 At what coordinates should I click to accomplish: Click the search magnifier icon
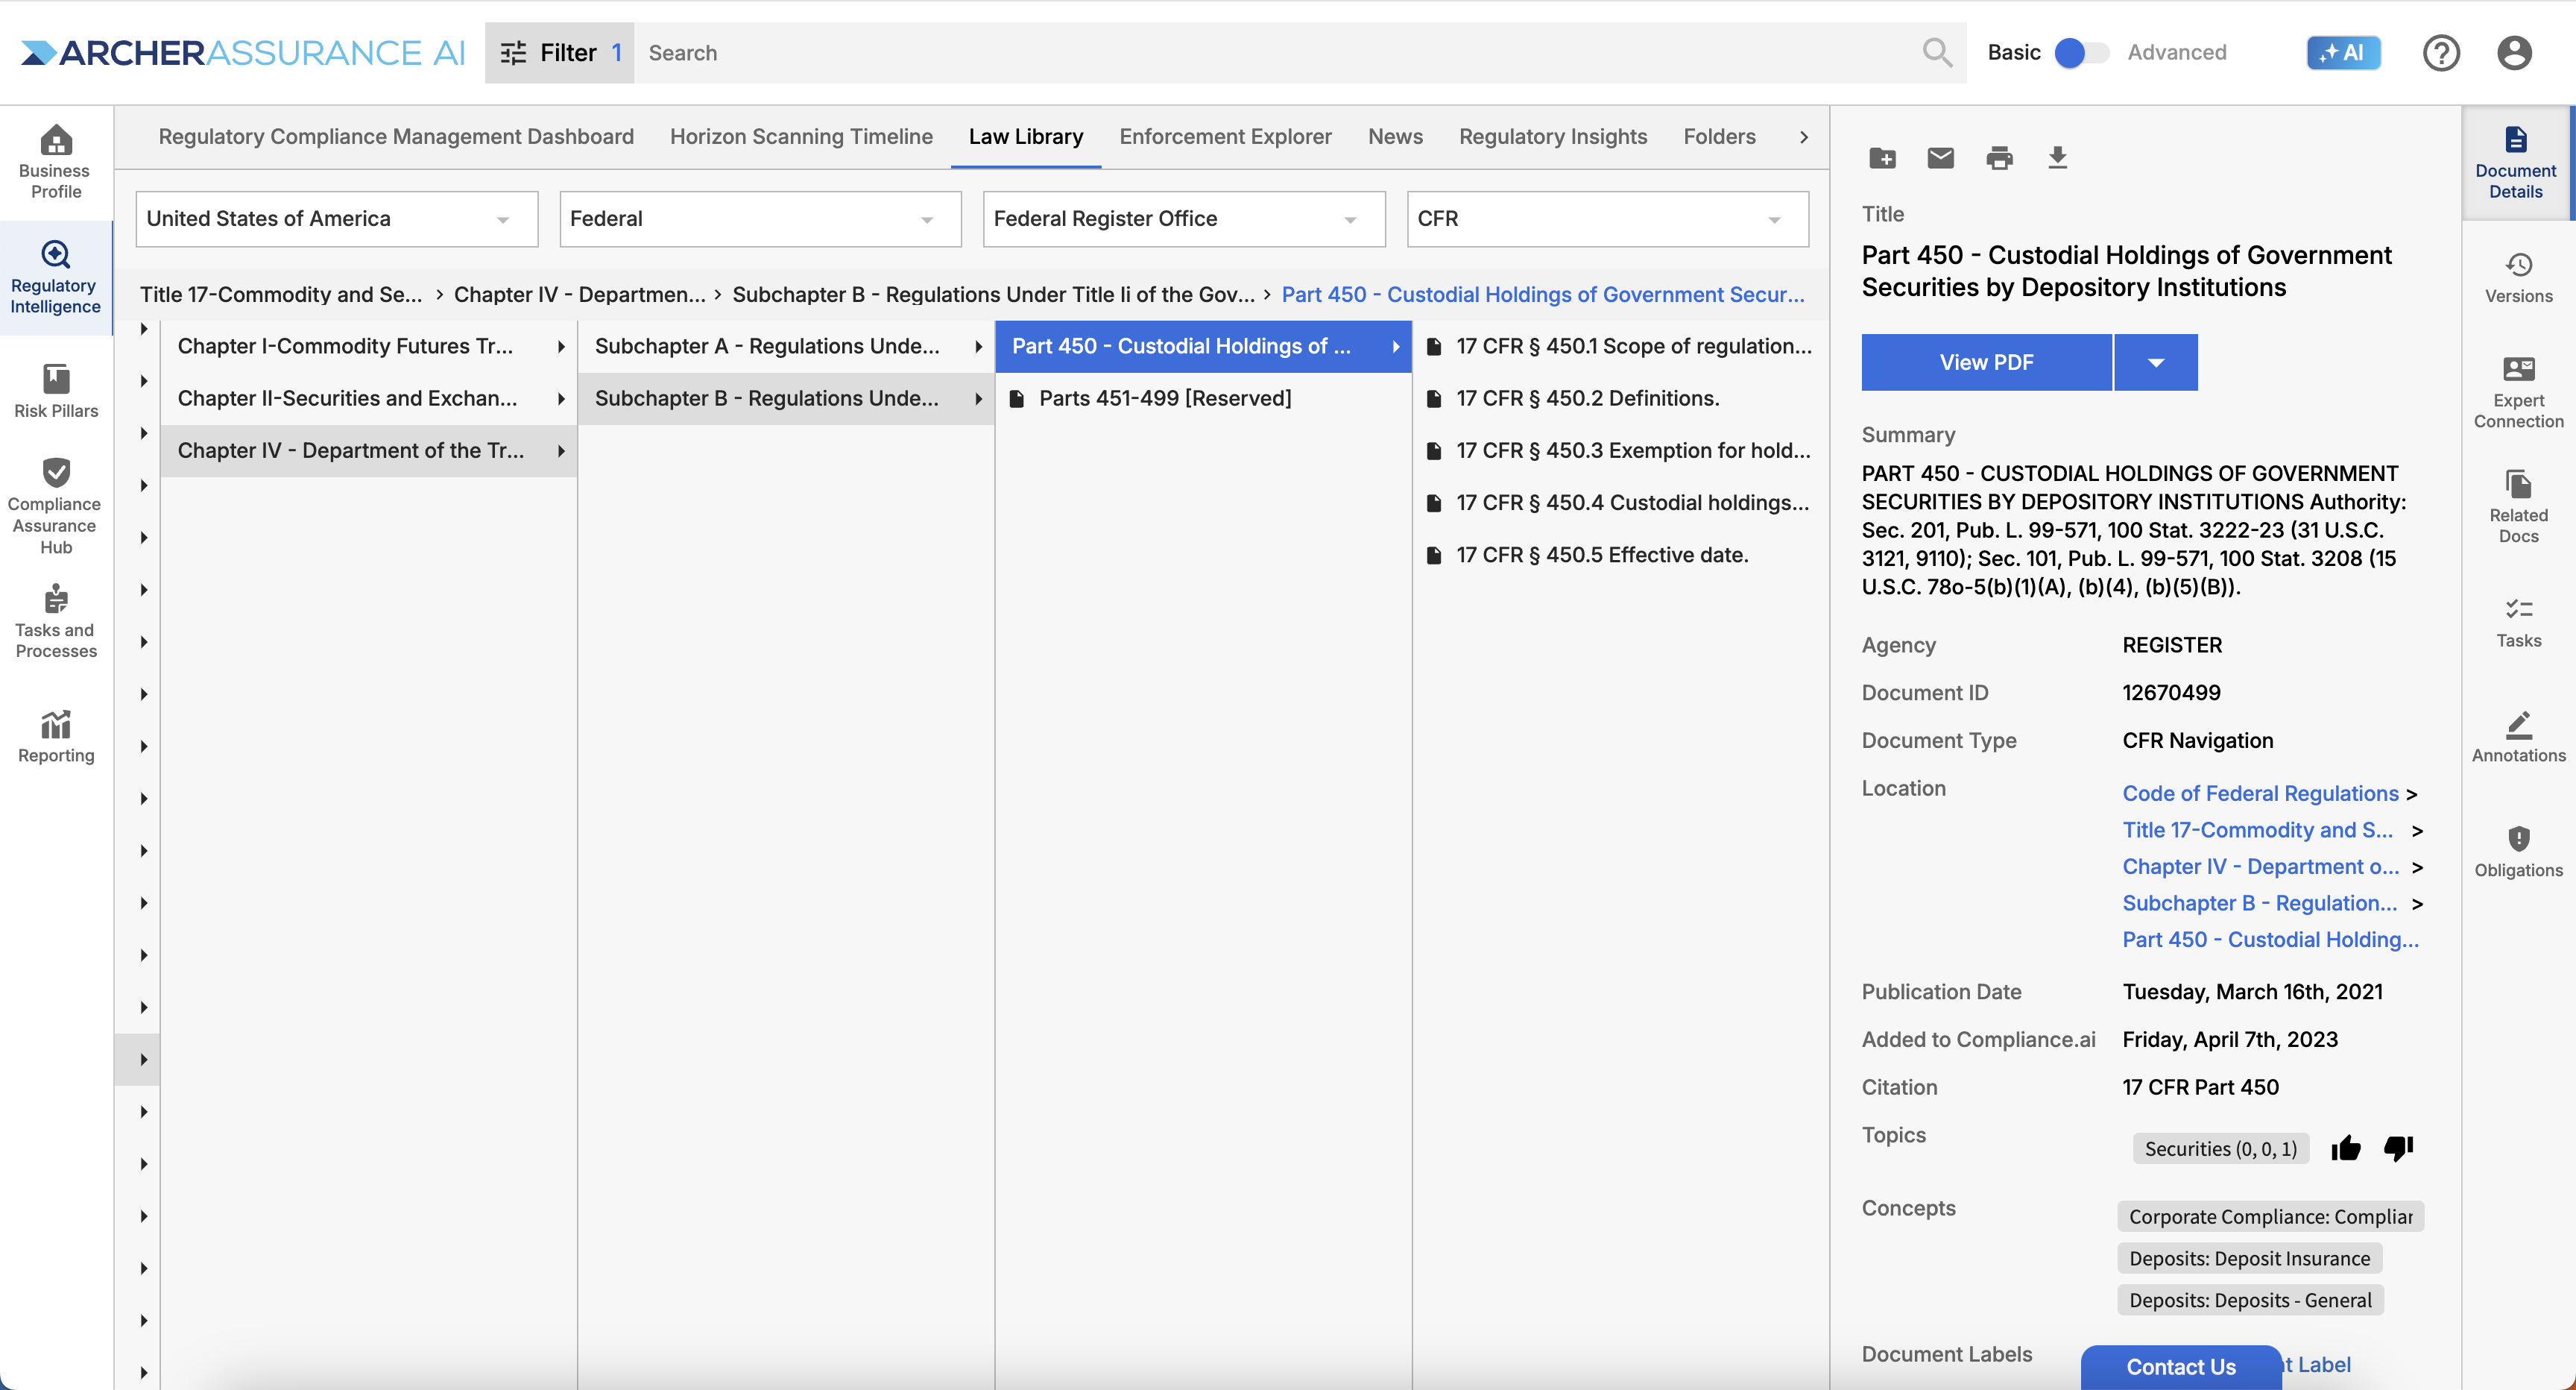[1937, 53]
